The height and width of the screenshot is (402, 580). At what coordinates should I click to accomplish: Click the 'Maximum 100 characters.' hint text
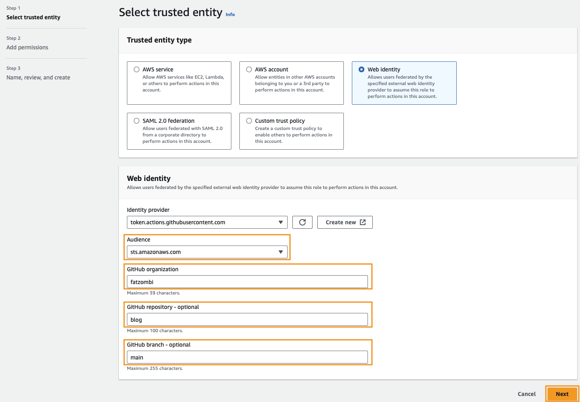pyautogui.click(x=155, y=331)
